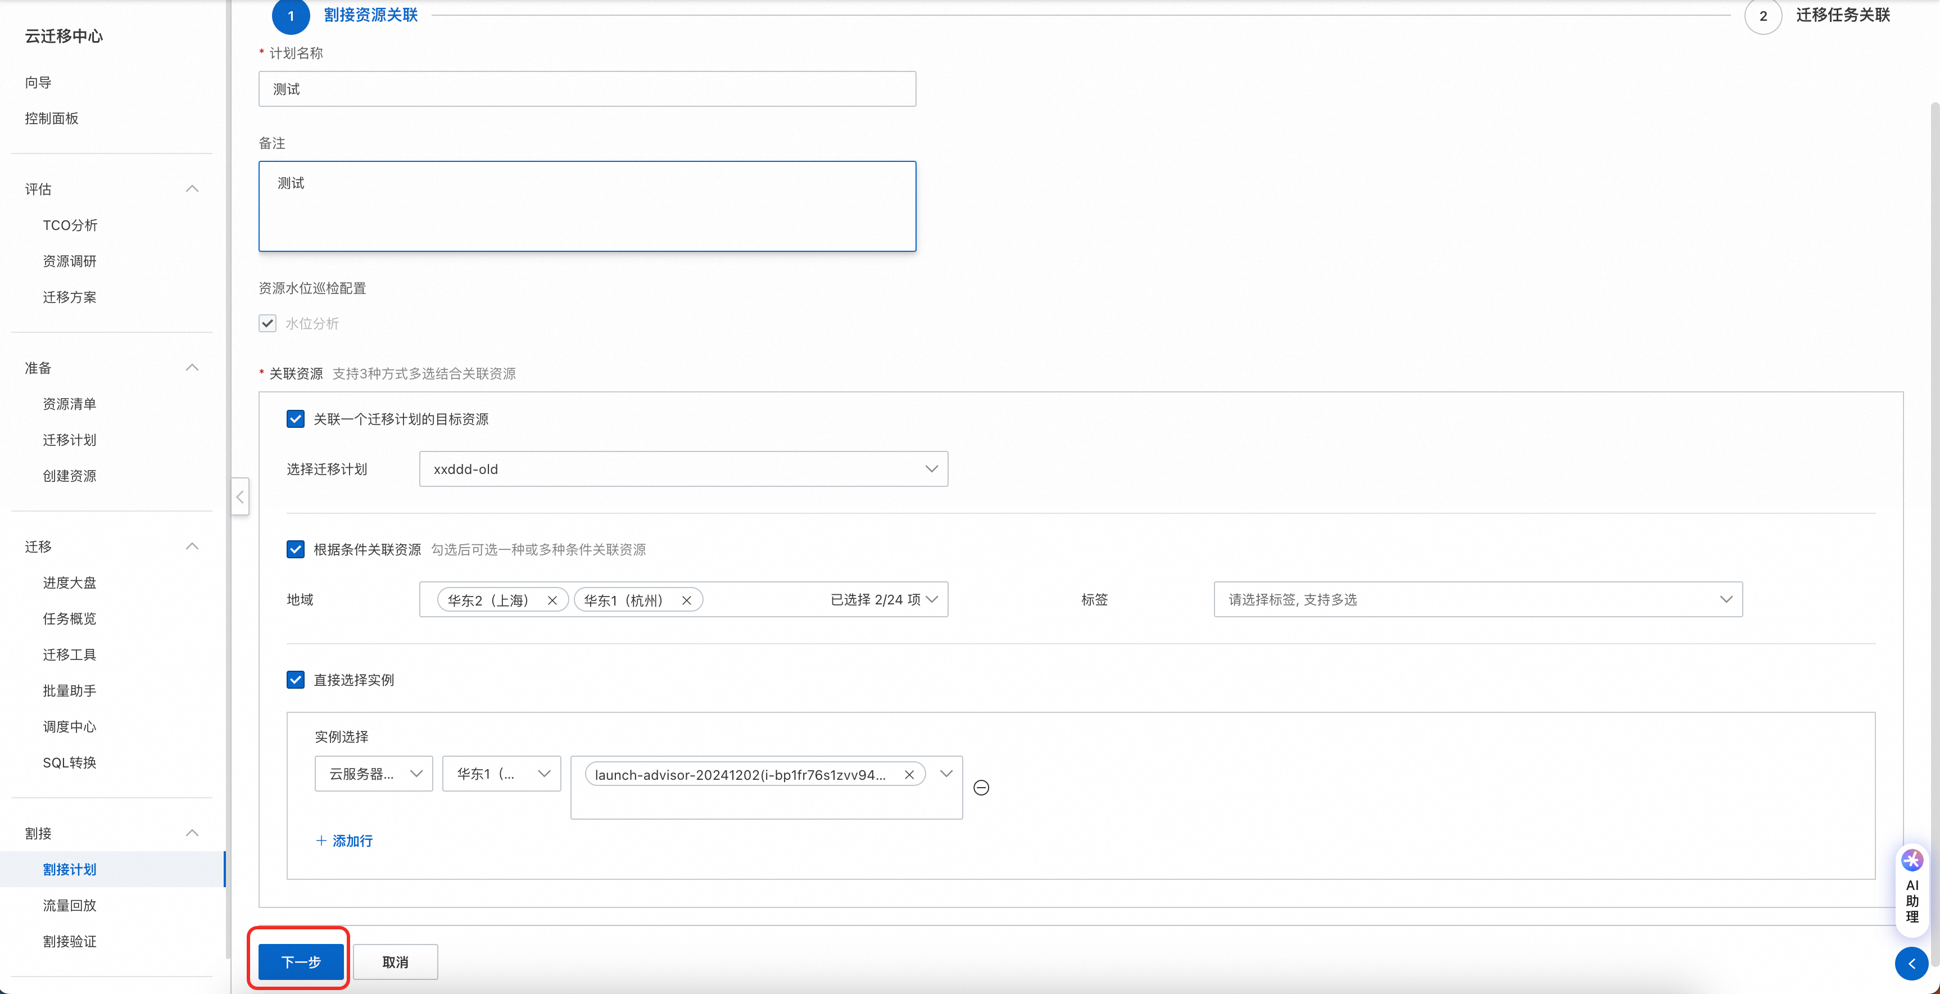Focus the 计划名称 input field
Viewport: 1940px width, 994px height.
click(x=587, y=89)
